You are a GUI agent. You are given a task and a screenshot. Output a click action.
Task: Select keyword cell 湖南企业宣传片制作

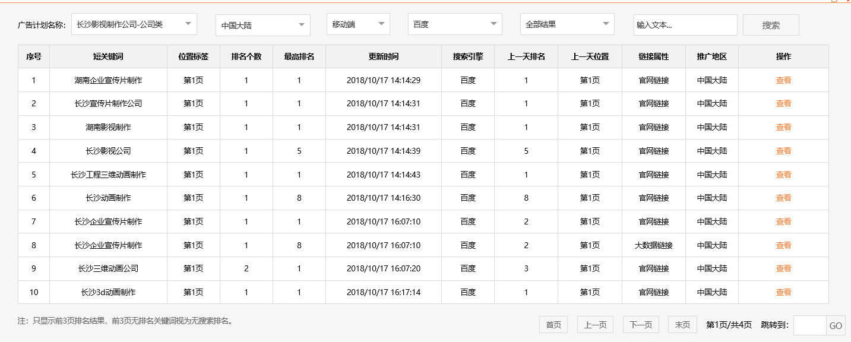point(109,80)
